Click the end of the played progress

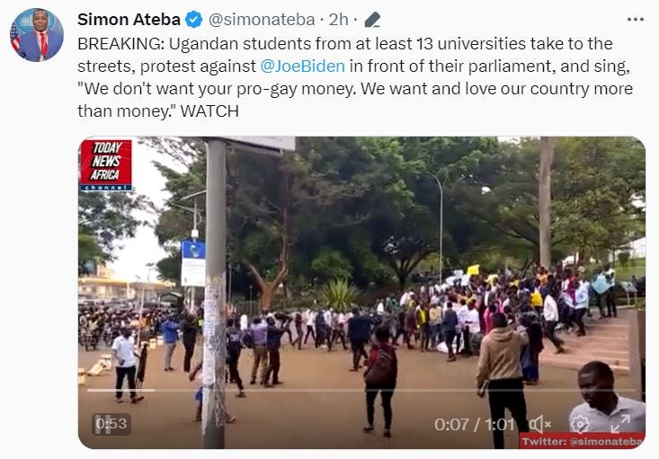click(x=154, y=390)
